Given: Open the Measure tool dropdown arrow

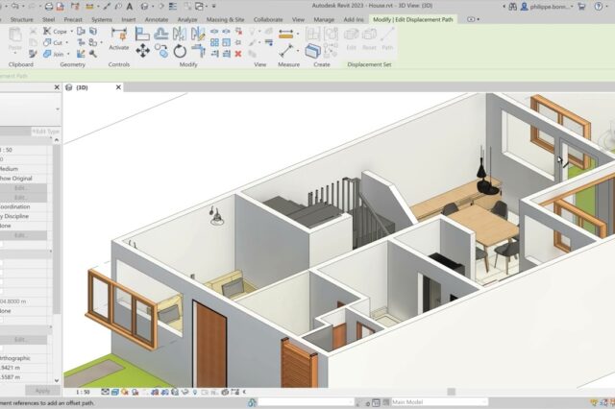Looking at the screenshot, I should coord(298,51).
